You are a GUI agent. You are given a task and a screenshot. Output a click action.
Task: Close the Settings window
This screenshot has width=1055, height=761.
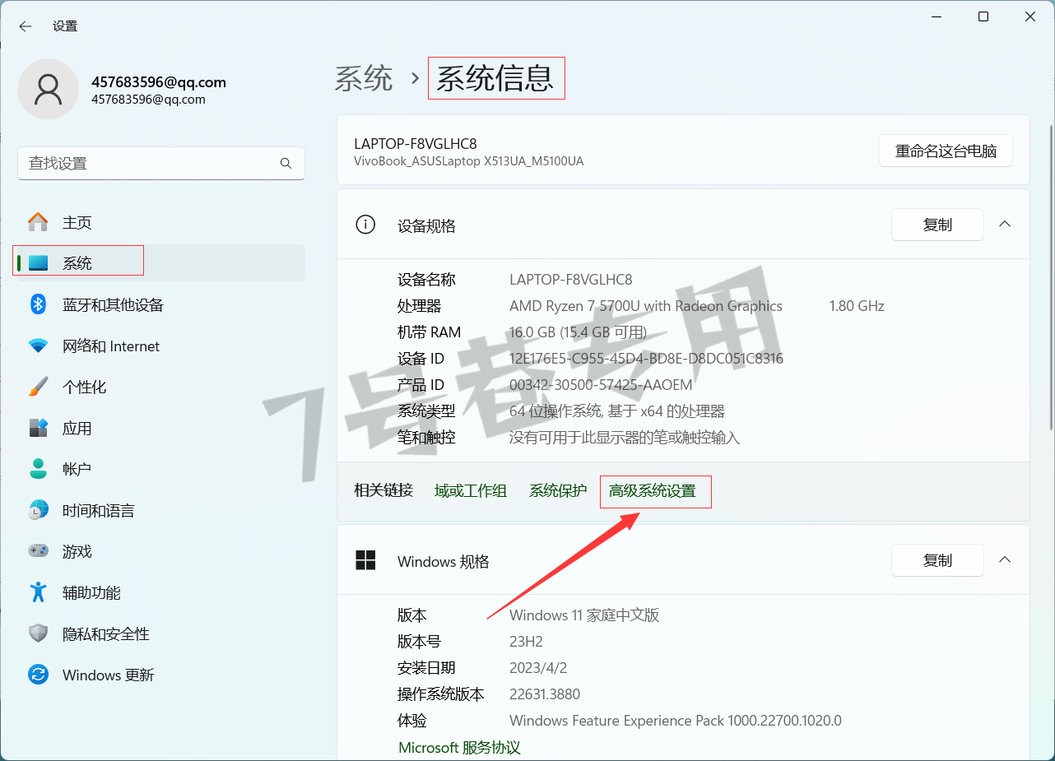(1030, 16)
